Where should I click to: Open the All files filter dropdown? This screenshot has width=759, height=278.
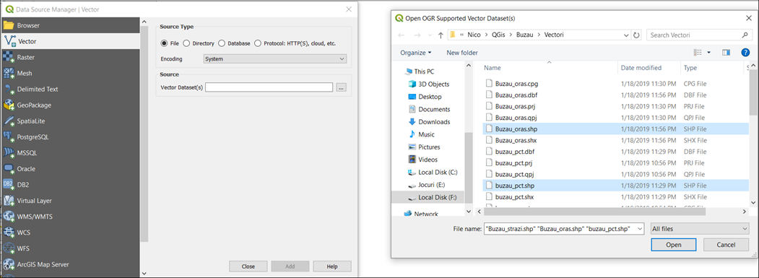(700, 229)
